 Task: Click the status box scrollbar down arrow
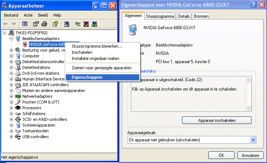(248, 107)
